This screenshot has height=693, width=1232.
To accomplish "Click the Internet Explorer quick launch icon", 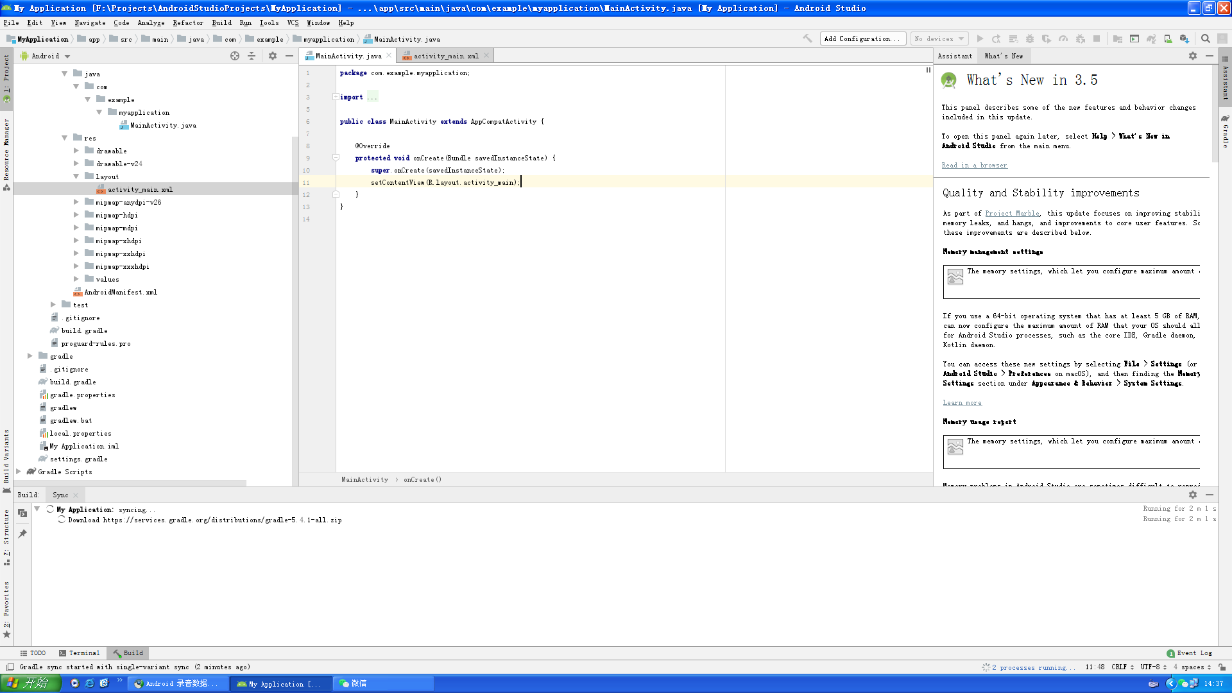I will tap(90, 683).
